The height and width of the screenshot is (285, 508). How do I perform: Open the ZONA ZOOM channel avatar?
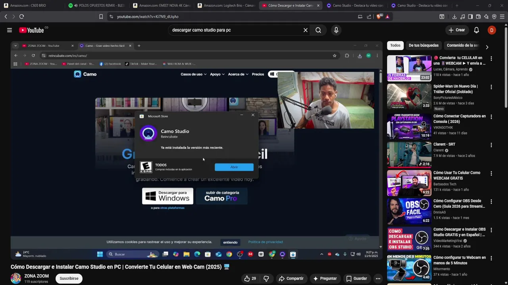[x=16, y=279]
